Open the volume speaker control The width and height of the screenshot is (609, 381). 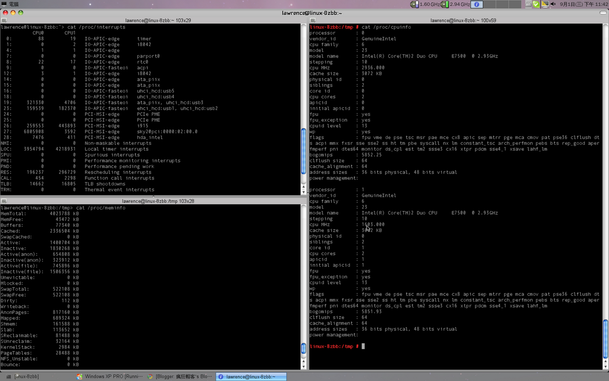click(553, 4)
